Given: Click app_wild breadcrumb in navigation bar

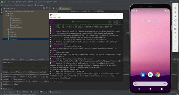Looking at the screenshot, I should coord(30,5).
